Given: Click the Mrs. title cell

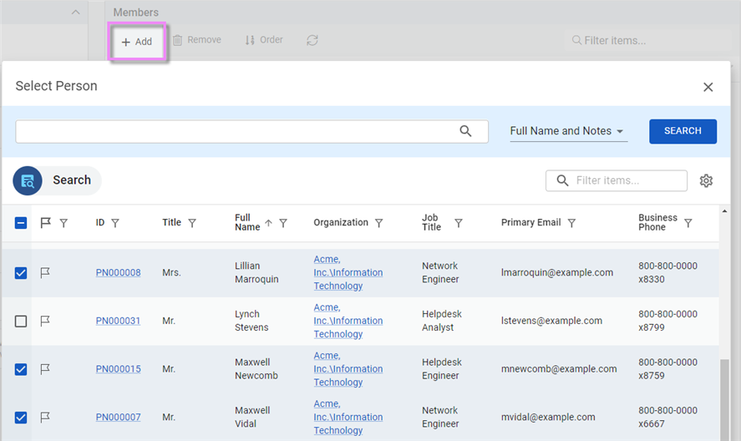Looking at the screenshot, I should [x=171, y=273].
